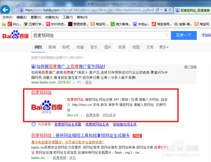Screen dimensions: 211x162
Task: Open the 查看(V) menu
Action: 36,17
